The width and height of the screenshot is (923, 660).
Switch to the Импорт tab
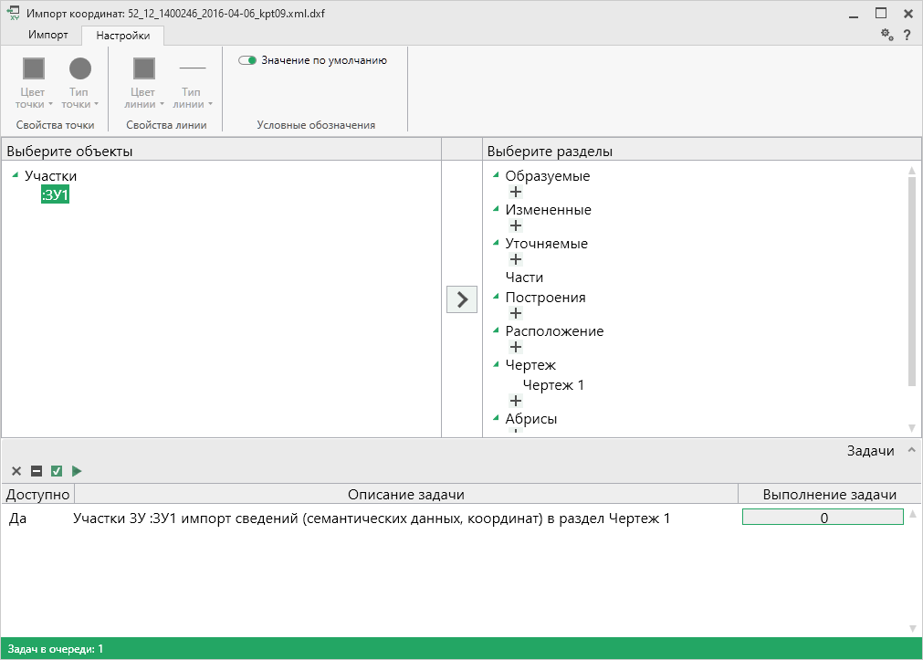pos(48,36)
